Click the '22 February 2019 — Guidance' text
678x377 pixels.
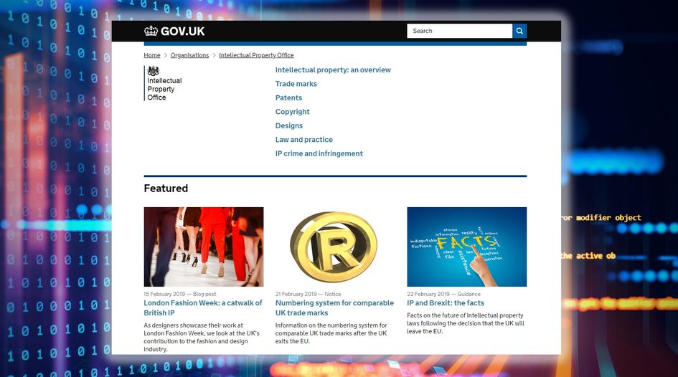(443, 294)
